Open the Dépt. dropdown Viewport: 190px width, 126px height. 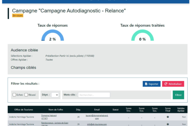pyautogui.click(x=55, y=95)
